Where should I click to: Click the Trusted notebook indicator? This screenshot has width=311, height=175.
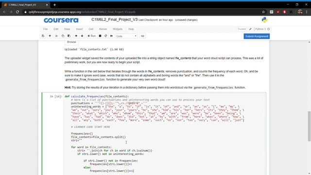click(x=242, y=29)
